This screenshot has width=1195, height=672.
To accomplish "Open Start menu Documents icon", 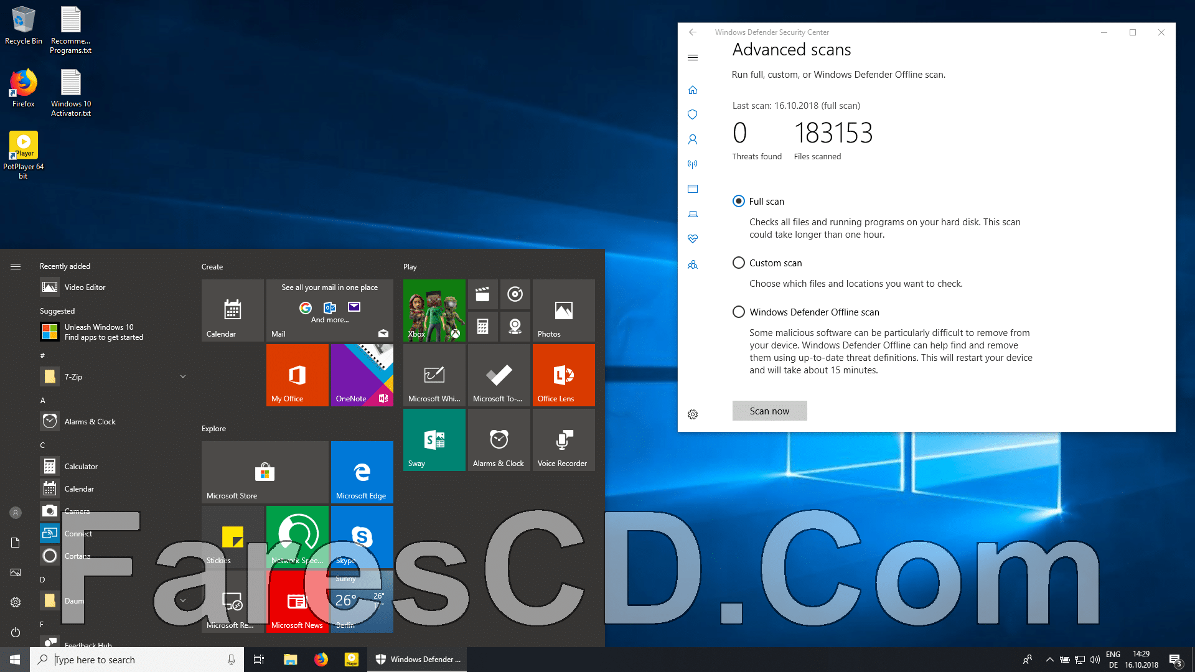I will tap(16, 543).
